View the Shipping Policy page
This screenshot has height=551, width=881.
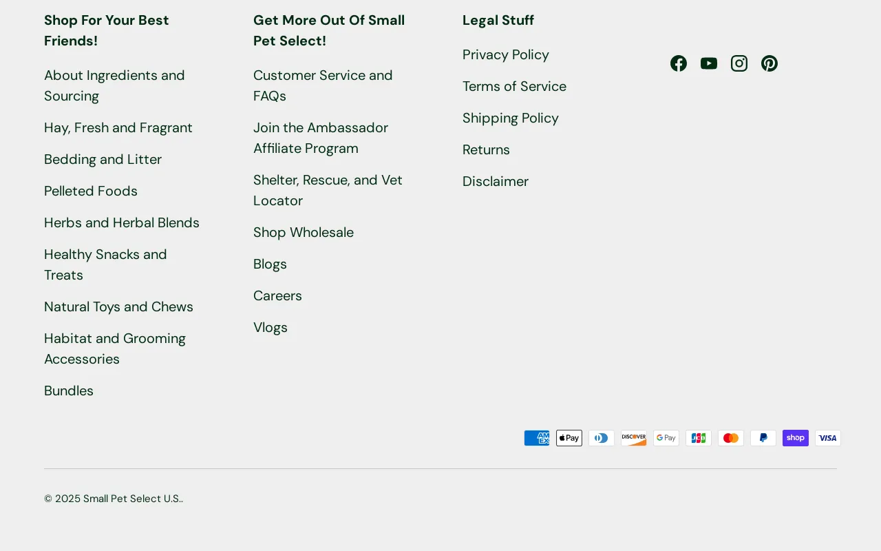[511, 118]
